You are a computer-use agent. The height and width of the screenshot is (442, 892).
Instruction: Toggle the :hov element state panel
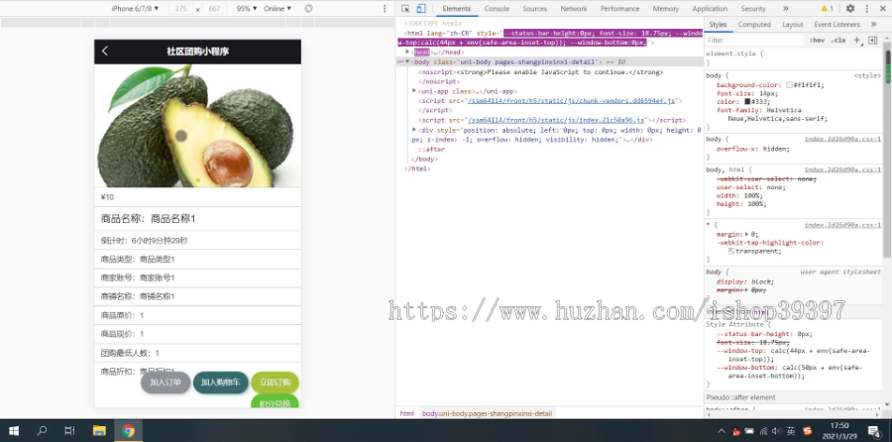click(817, 41)
